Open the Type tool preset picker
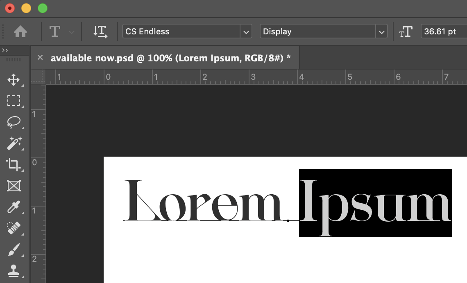467x283 pixels. click(61, 31)
